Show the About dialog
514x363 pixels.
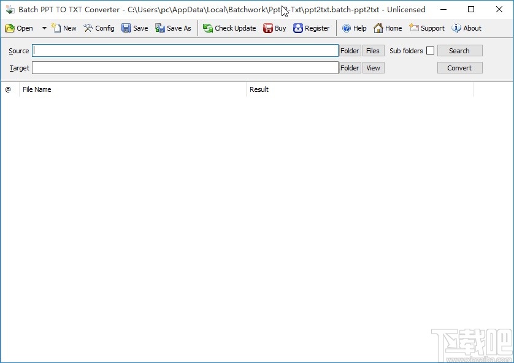tap(467, 28)
